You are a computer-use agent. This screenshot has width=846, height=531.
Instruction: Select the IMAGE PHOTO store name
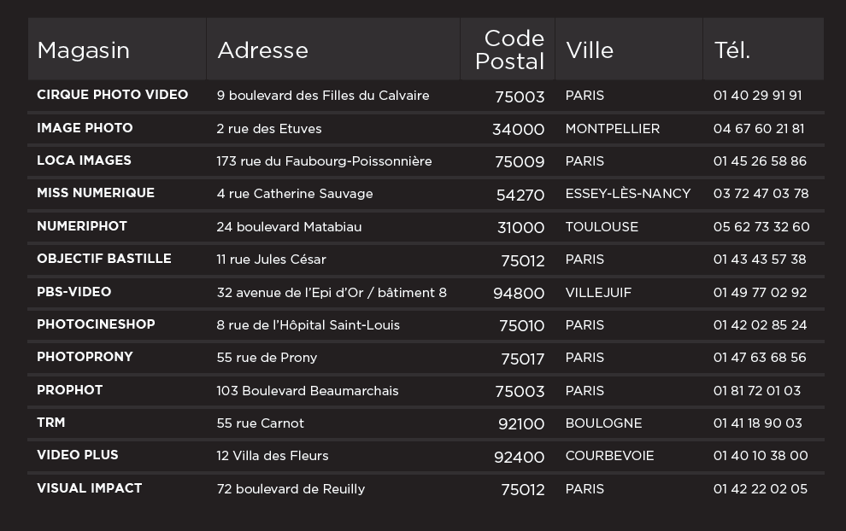(x=85, y=128)
